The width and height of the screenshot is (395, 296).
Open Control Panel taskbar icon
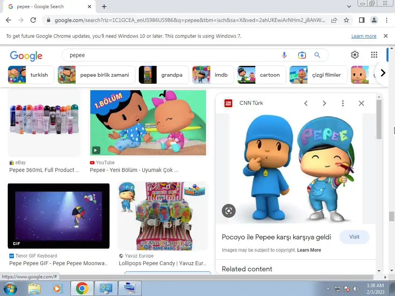[106, 288]
